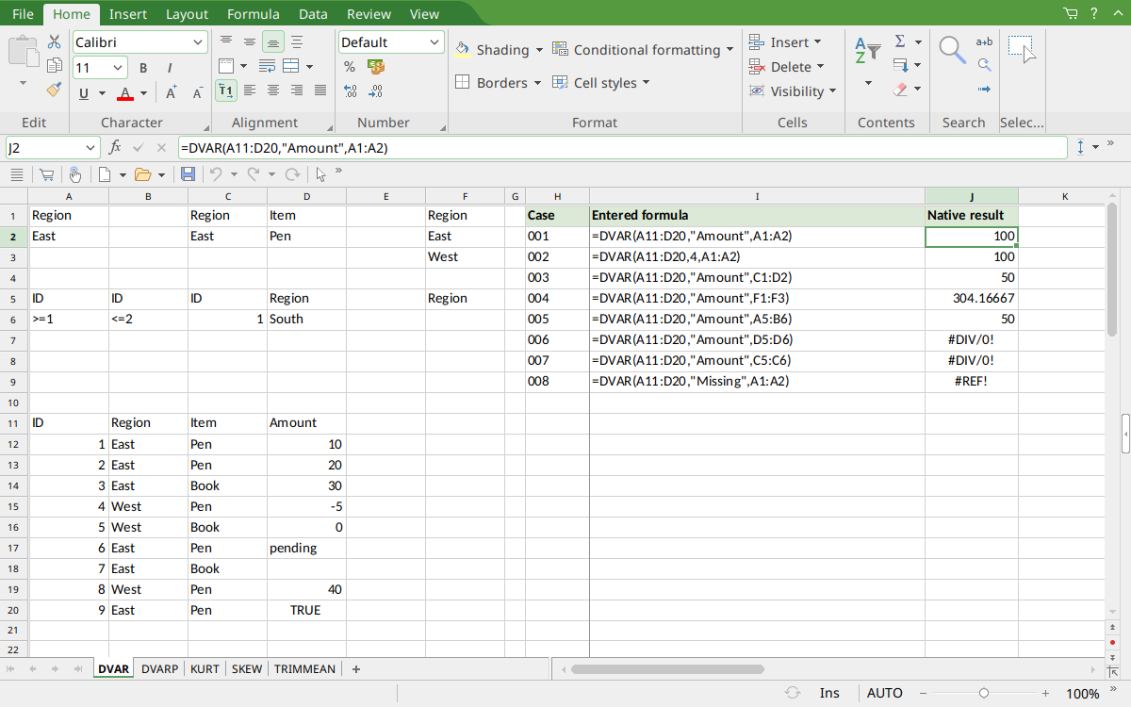Click the A-Z sort and filter icon
1131x707 pixels.
click(867, 50)
